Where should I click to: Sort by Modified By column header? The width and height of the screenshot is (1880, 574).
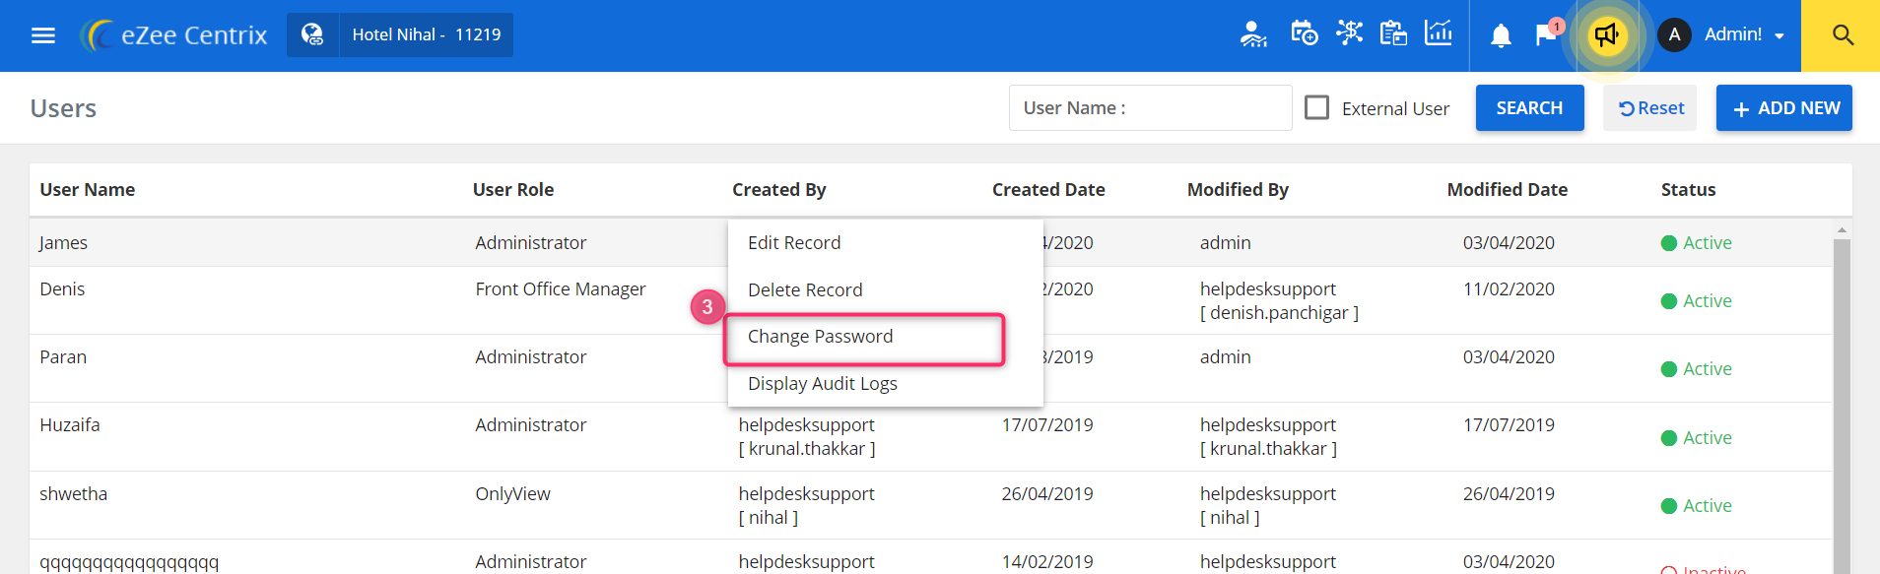coord(1238,189)
